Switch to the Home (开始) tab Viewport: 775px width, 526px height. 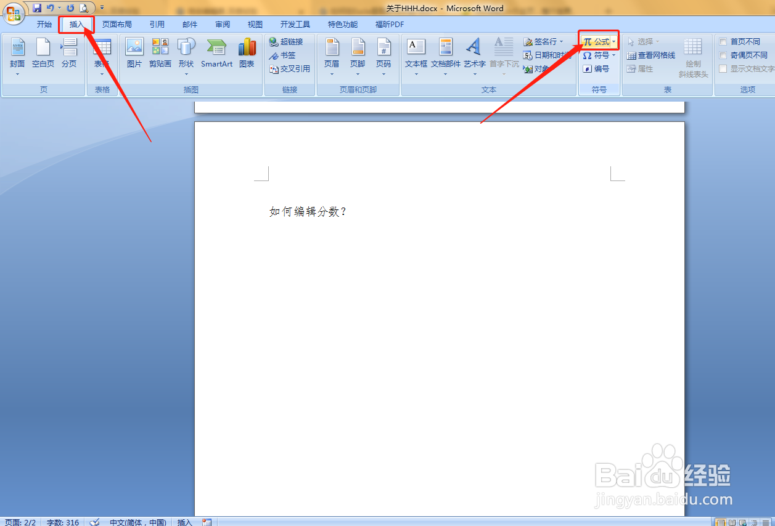click(x=44, y=25)
